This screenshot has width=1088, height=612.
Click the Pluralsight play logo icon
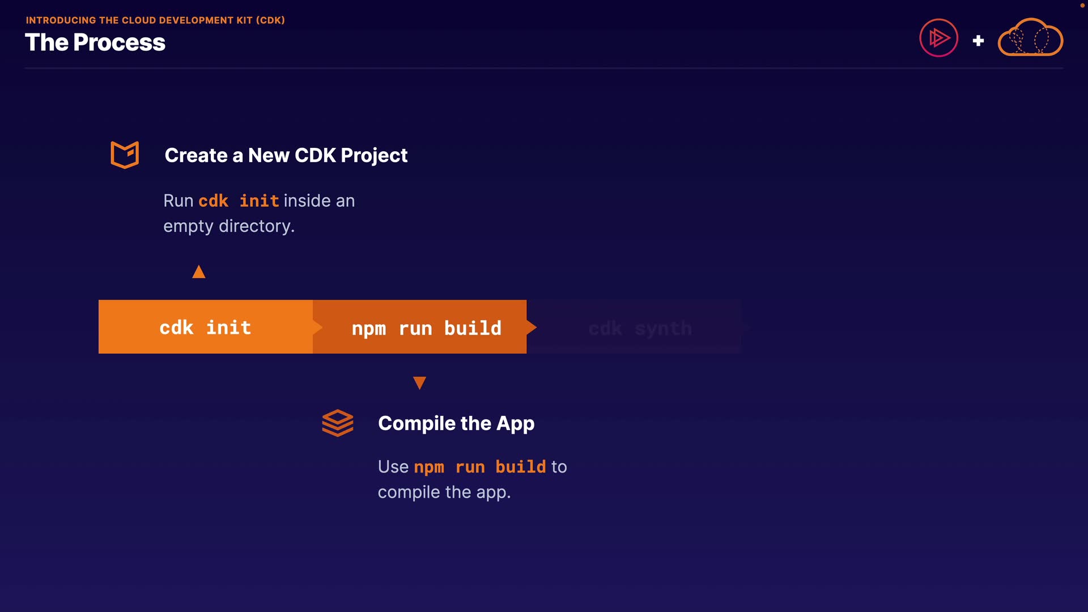(938, 38)
